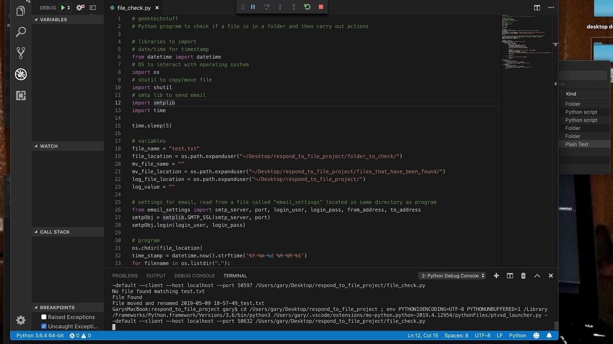Restart the debug session

pyautogui.click(x=307, y=7)
